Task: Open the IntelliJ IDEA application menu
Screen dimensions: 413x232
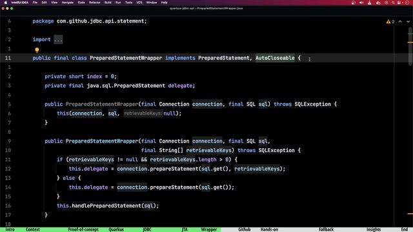Action: click(x=20, y=3)
